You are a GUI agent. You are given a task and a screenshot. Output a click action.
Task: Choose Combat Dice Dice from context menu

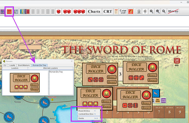pyautogui.click(x=89, y=114)
